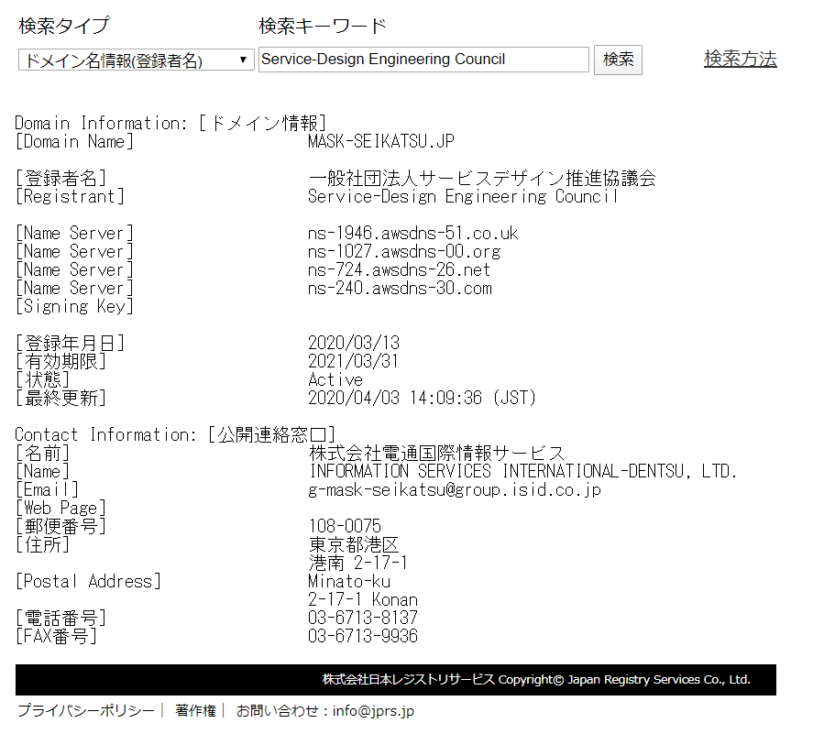Screen dimensions: 824x734
Task: Click the registrant text Service-Design Engineering Council
Action: [463, 196]
